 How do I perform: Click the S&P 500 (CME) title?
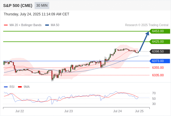point(18,6)
